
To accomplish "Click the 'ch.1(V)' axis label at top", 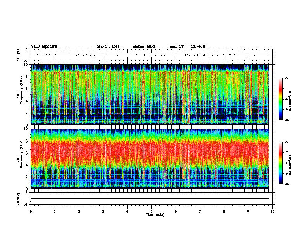I will pyautogui.click(x=18, y=55).
